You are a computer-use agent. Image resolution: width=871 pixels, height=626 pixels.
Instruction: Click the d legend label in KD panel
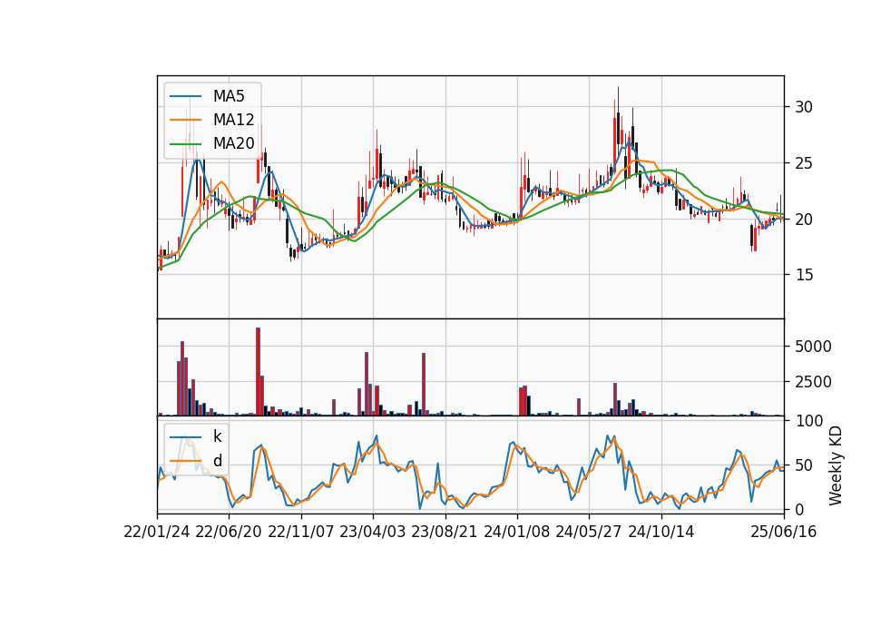pyautogui.click(x=217, y=461)
